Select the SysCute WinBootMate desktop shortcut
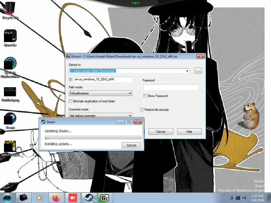The height and width of the screenshot is (203, 271). coord(10,67)
